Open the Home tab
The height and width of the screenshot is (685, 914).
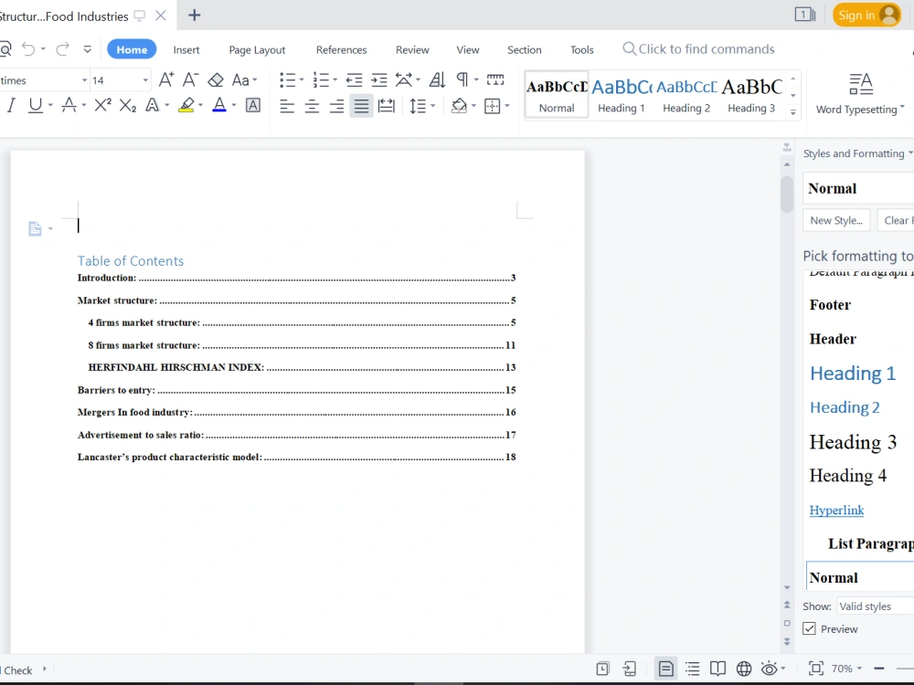[132, 49]
